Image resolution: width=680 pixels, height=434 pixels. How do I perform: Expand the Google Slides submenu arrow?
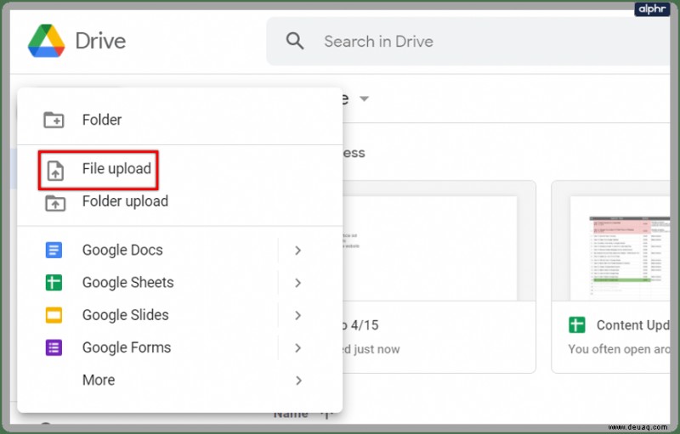click(298, 315)
